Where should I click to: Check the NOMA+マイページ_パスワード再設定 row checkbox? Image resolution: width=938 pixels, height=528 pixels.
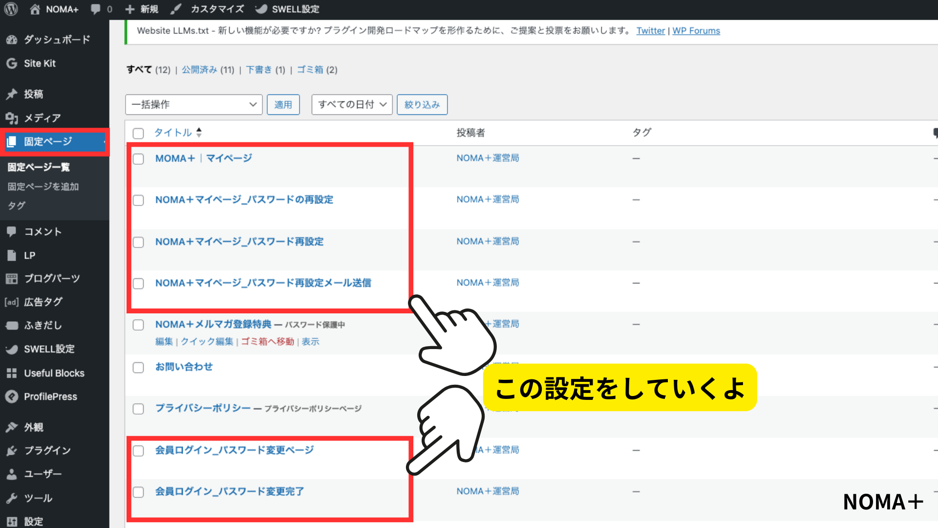tap(138, 242)
